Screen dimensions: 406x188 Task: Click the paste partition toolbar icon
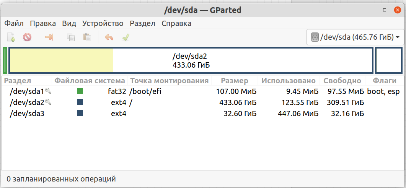click(87, 37)
